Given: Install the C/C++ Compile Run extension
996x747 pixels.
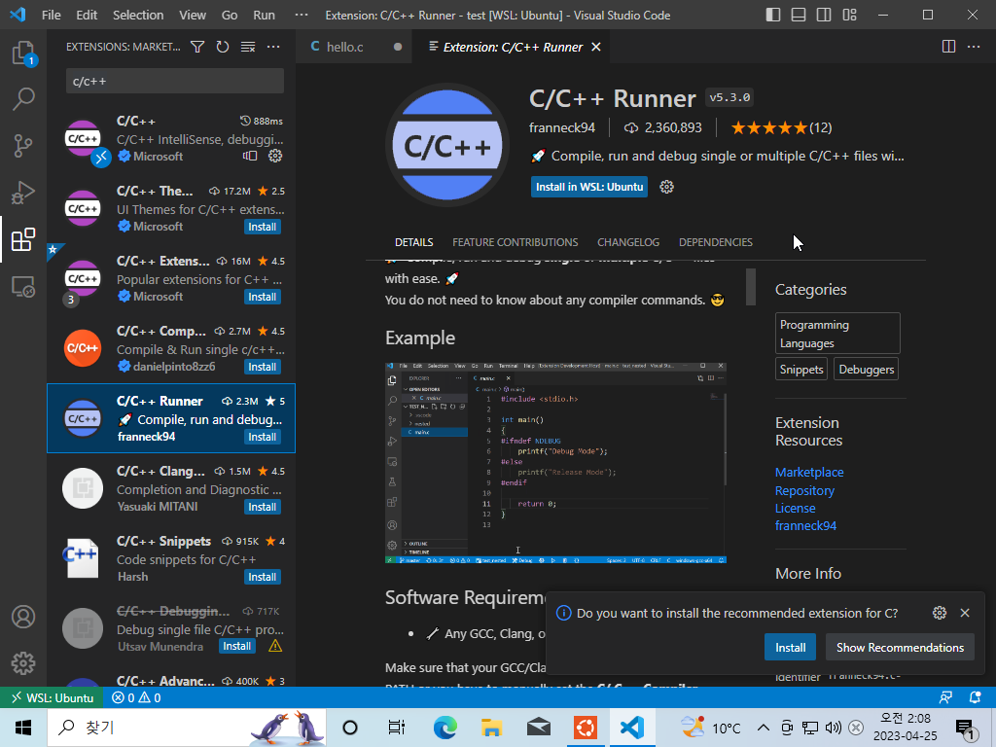Looking at the screenshot, I should [263, 367].
